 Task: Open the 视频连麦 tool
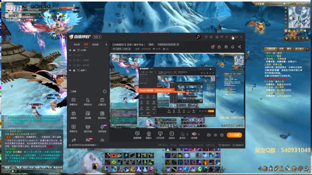point(102,128)
